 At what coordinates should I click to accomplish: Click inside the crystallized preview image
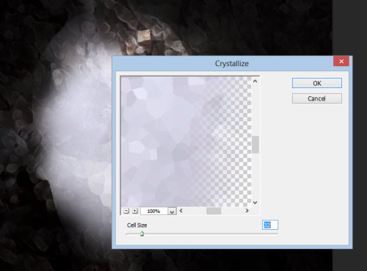click(x=186, y=142)
